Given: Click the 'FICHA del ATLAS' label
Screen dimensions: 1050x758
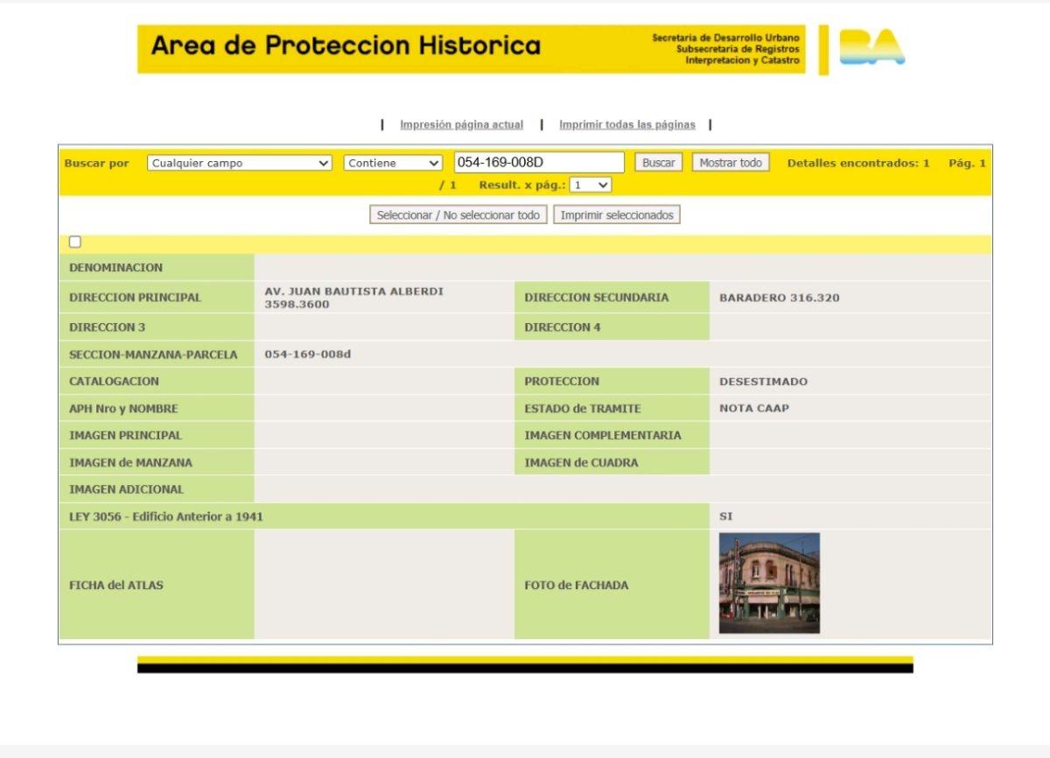Looking at the screenshot, I should click(115, 586).
